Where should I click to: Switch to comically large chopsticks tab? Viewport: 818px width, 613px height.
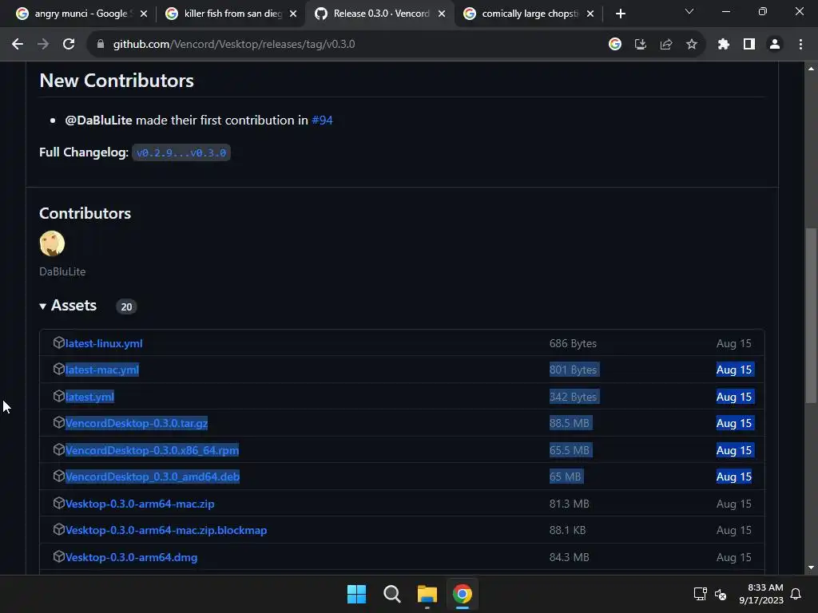(530, 14)
